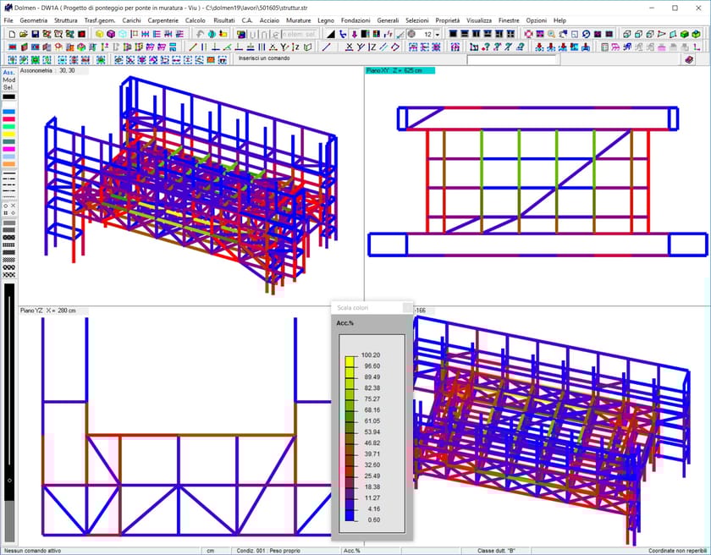Toggle the Sel. mode button
This screenshot has width=711, height=555.
(x=8, y=86)
